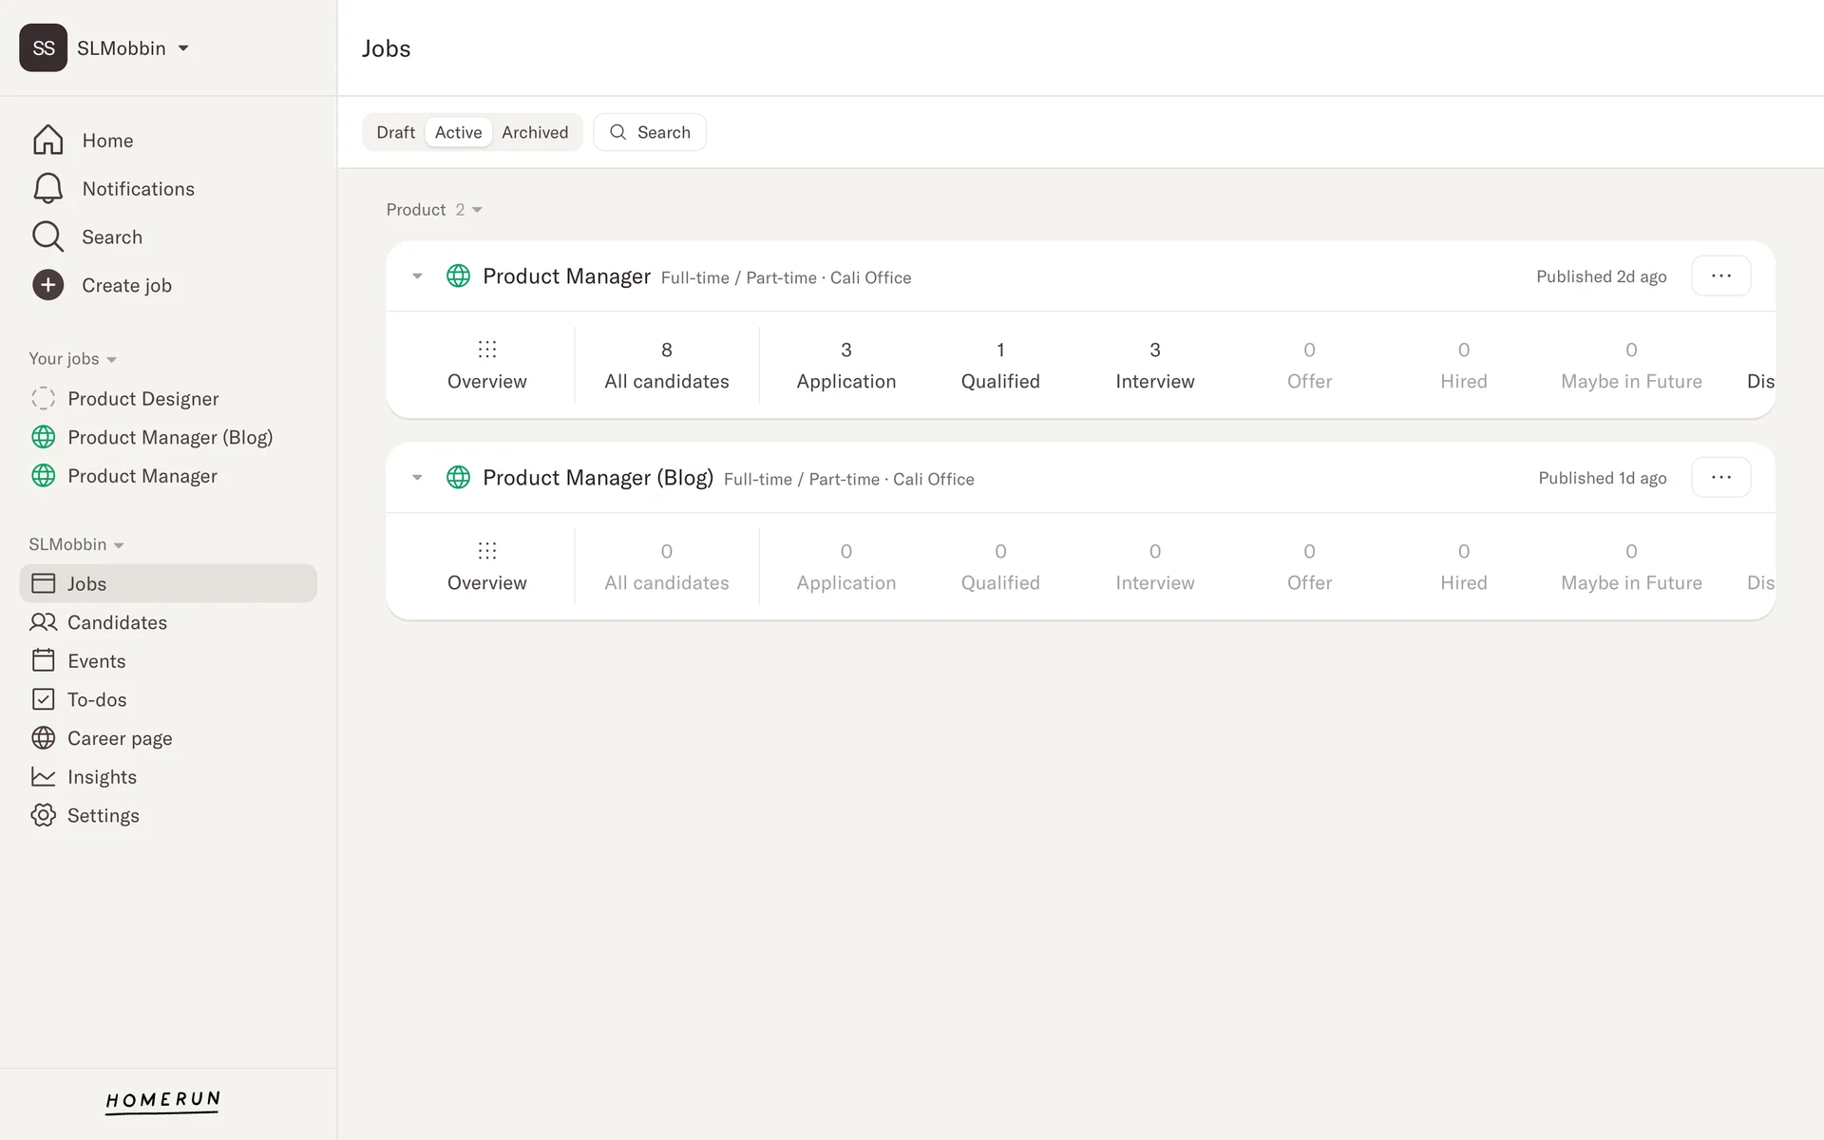Open the Events calendar icon
1824x1140 pixels.
click(x=43, y=660)
